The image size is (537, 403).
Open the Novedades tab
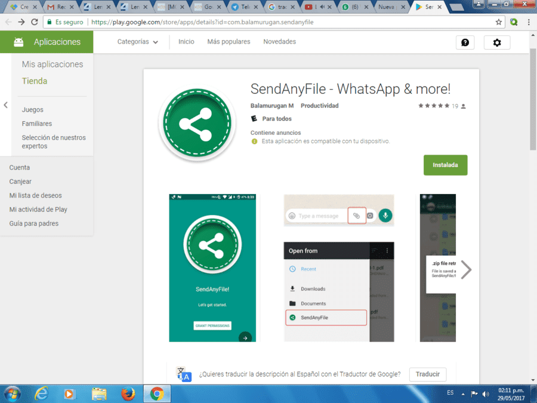coord(279,41)
